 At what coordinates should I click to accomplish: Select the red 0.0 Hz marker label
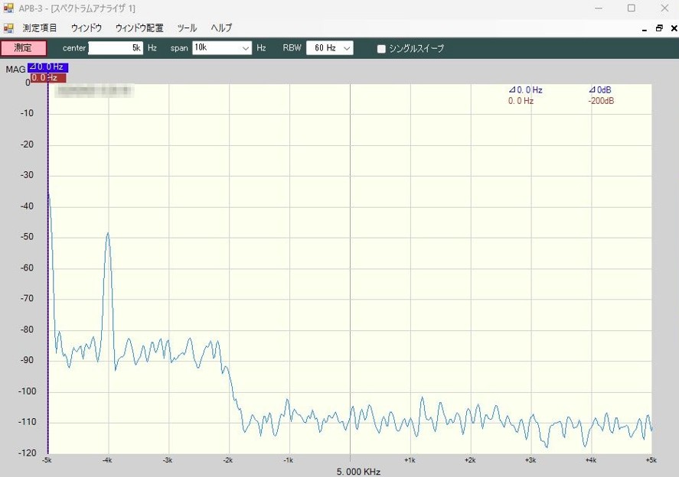pyautogui.click(x=48, y=77)
